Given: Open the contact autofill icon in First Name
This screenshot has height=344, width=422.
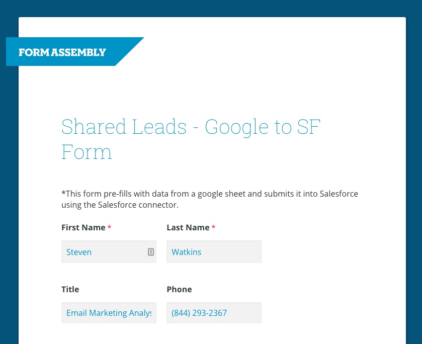Looking at the screenshot, I should click(151, 252).
